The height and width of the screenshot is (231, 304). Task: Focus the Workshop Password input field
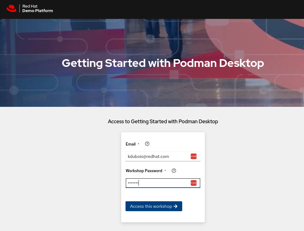point(163,183)
